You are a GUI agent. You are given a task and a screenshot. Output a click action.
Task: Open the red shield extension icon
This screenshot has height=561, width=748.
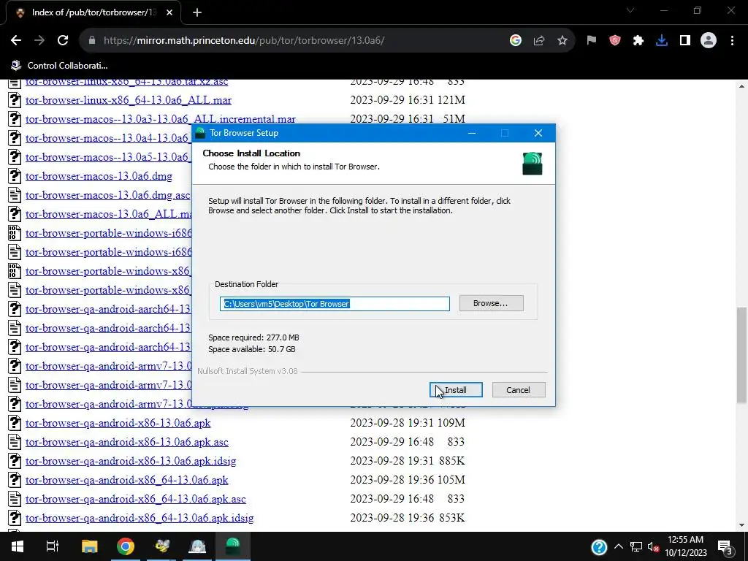[615, 41]
